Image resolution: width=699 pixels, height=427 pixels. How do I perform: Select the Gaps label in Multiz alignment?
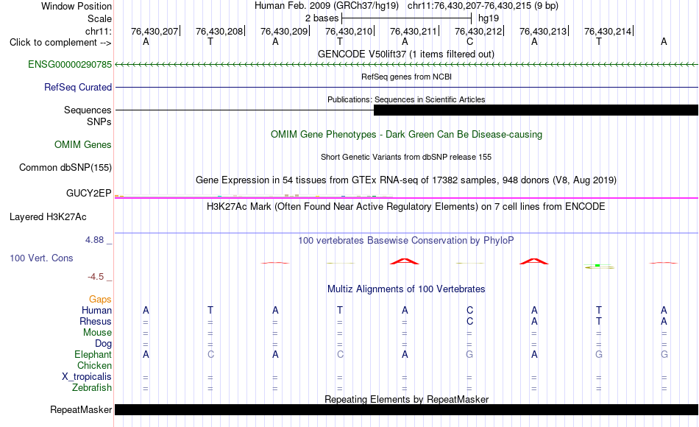tap(100, 300)
